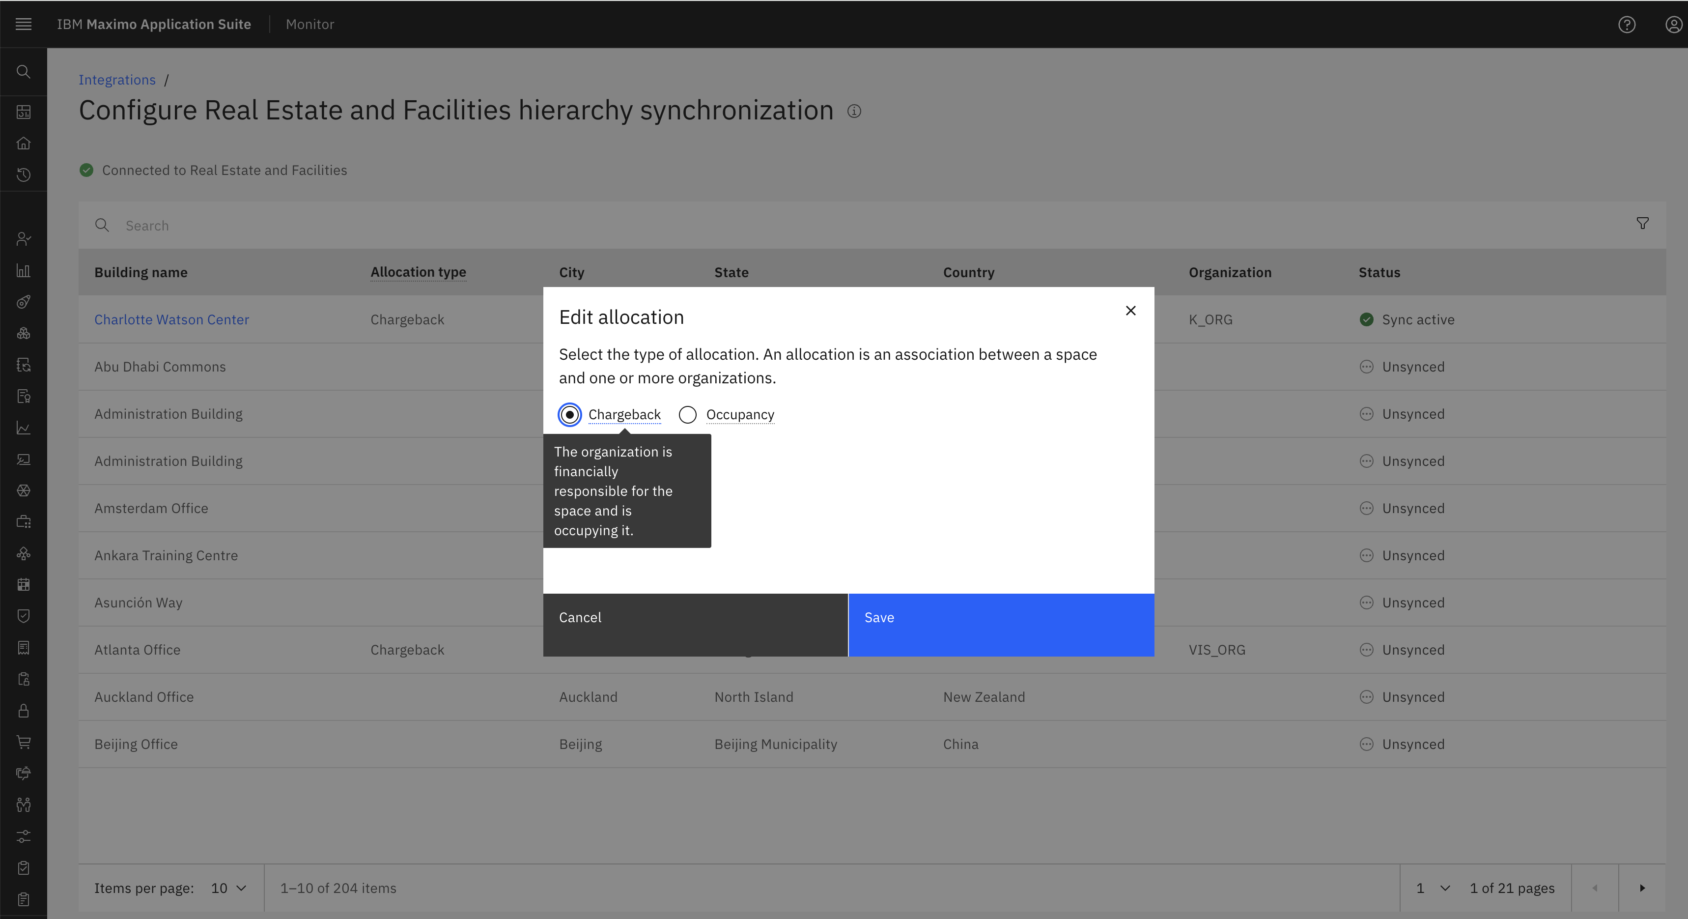Click the clipboard lock sidebar icon

click(24, 679)
